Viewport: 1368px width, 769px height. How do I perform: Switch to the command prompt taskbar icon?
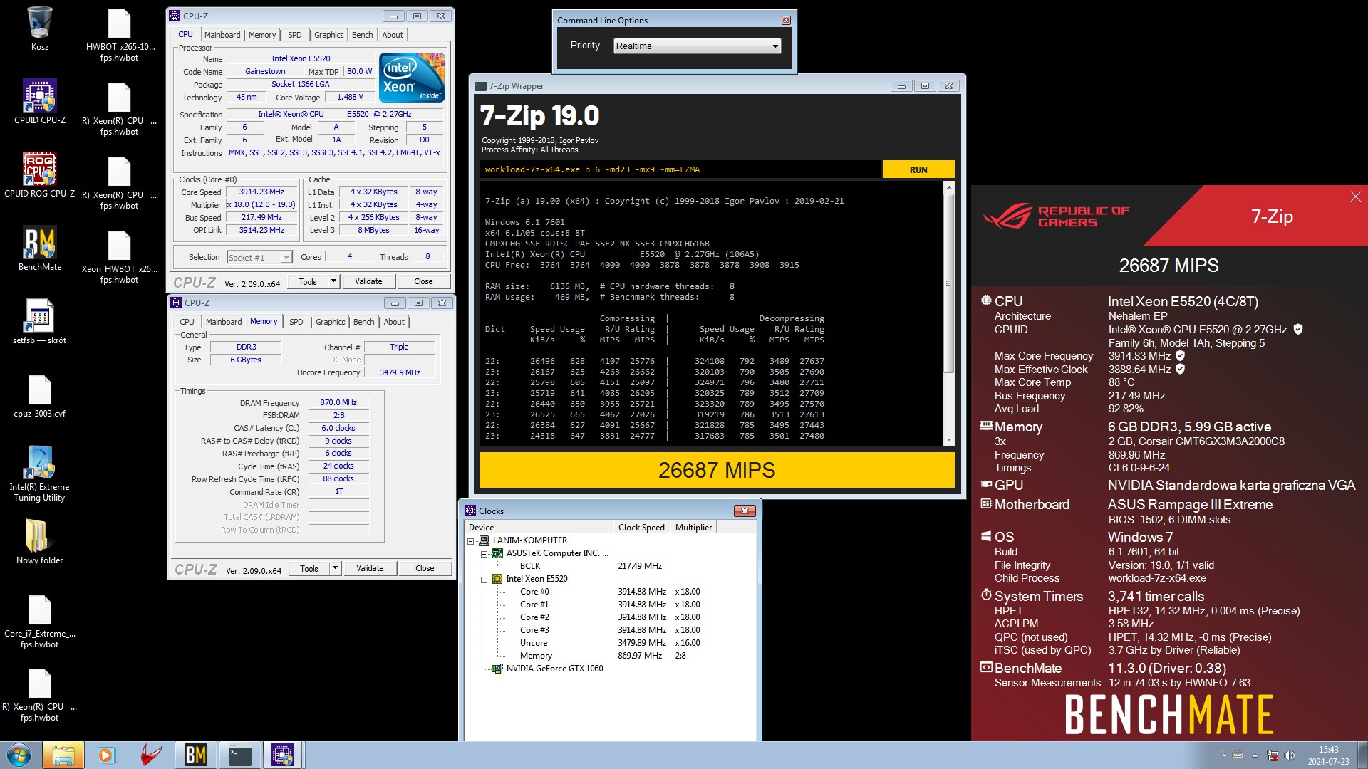point(239,755)
